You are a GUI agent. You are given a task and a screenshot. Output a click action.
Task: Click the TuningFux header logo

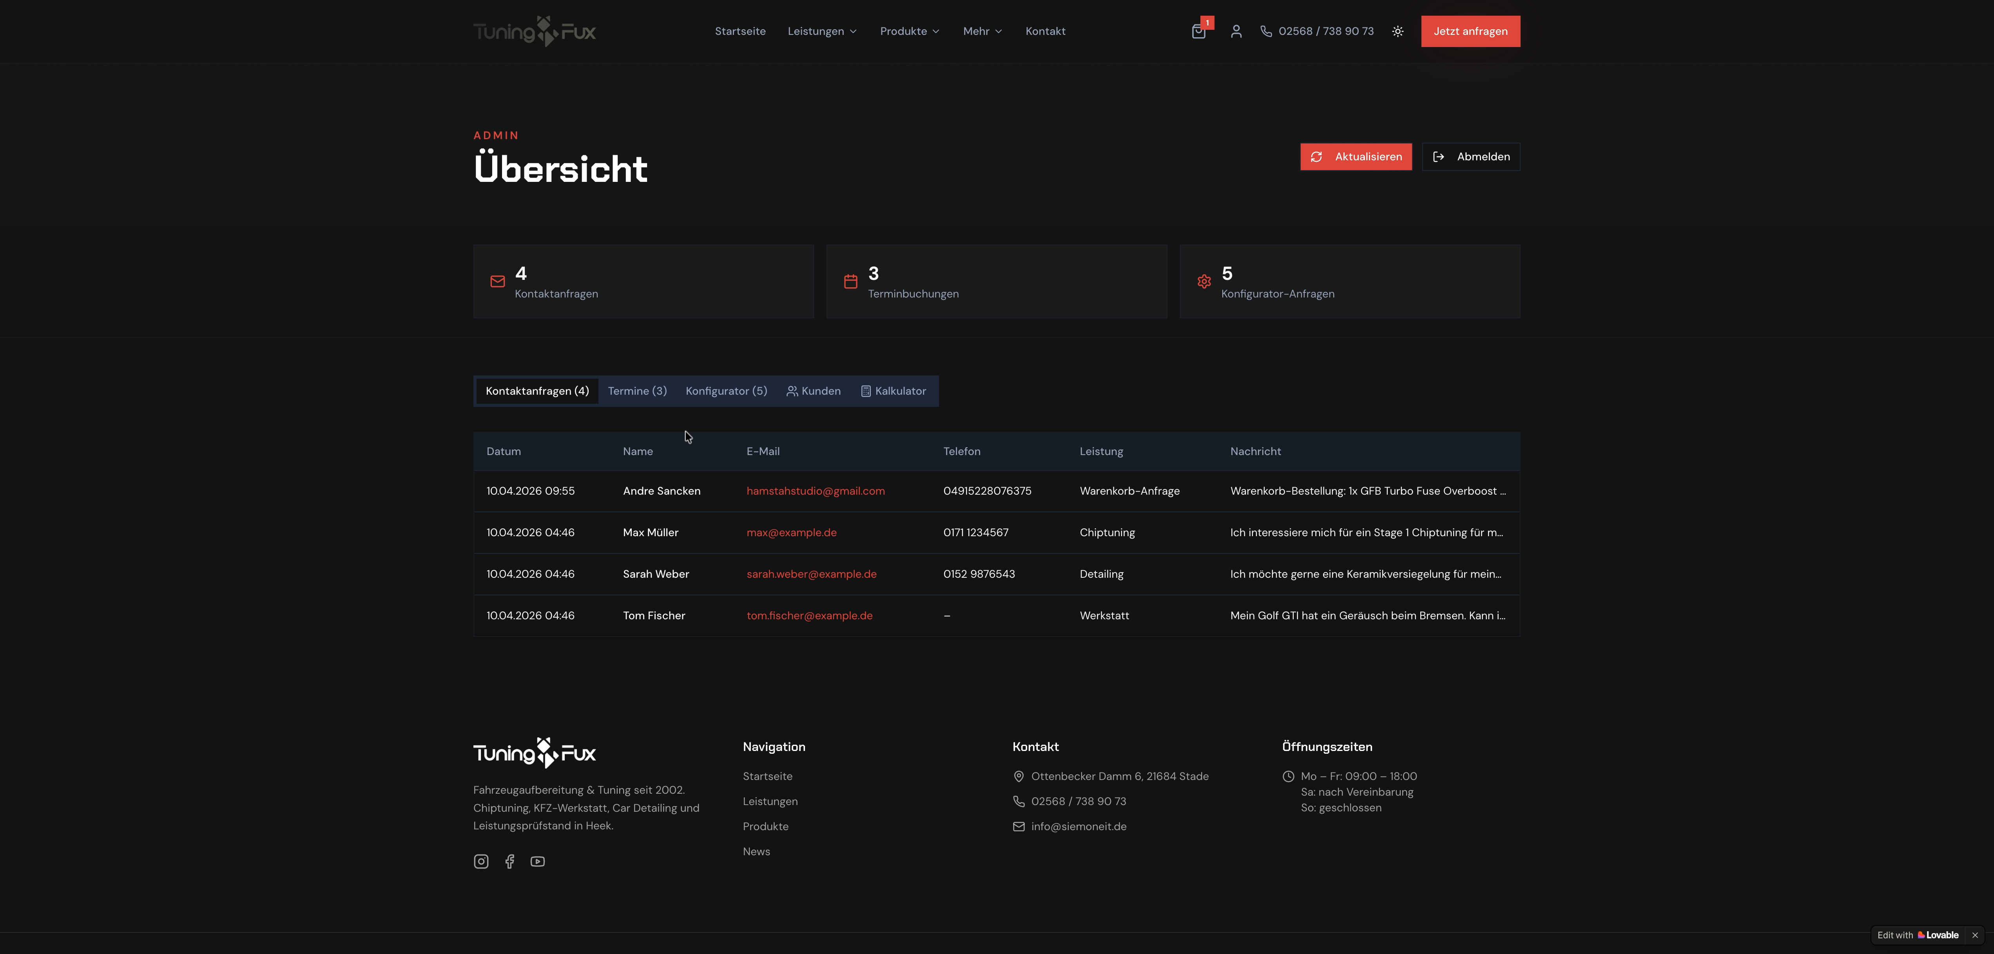pos(534,32)
